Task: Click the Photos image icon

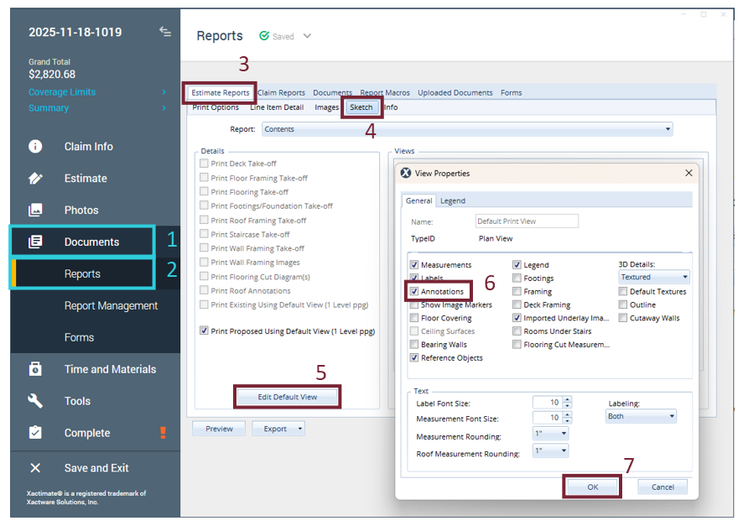Action: click(x=35, y=211)
